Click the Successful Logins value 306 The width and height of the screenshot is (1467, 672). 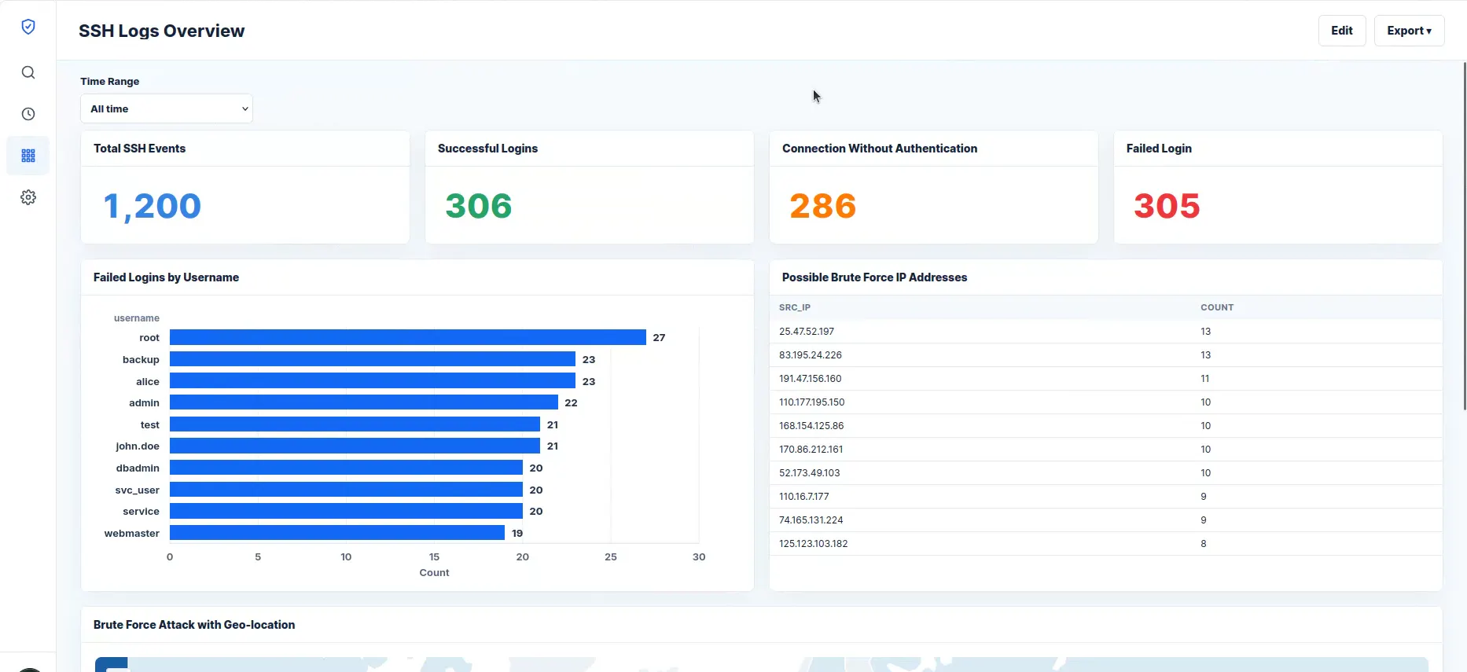[x=479, y=206]
